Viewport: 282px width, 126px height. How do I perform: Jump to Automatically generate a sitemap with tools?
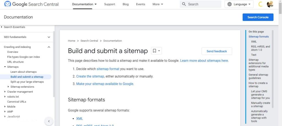click(259, 116)
